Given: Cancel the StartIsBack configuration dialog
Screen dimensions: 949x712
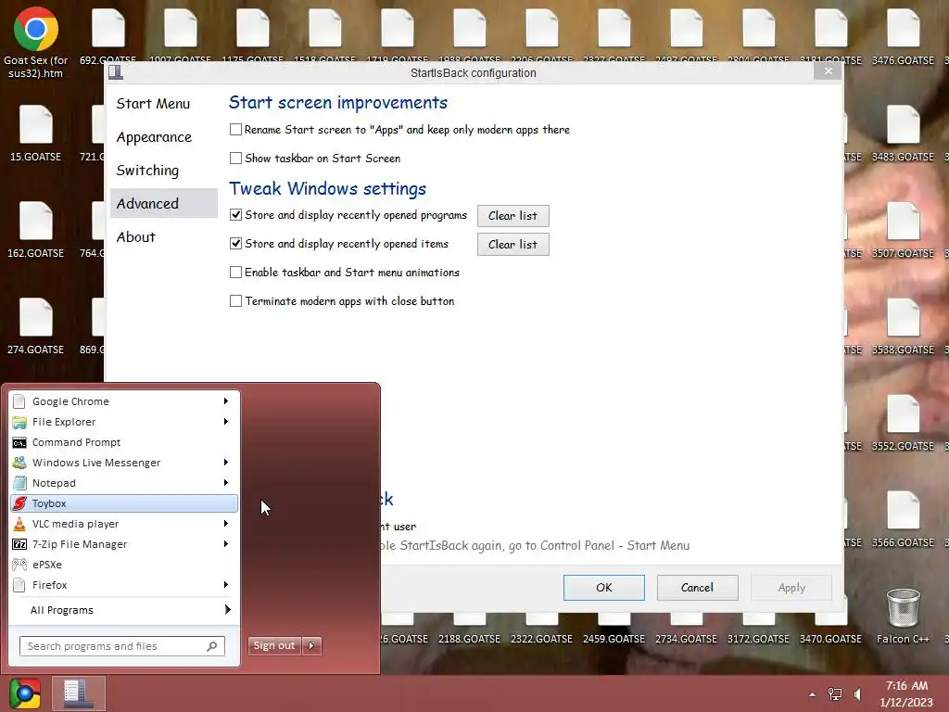Looking at the screenshot, I should click(x=697, y=587).
